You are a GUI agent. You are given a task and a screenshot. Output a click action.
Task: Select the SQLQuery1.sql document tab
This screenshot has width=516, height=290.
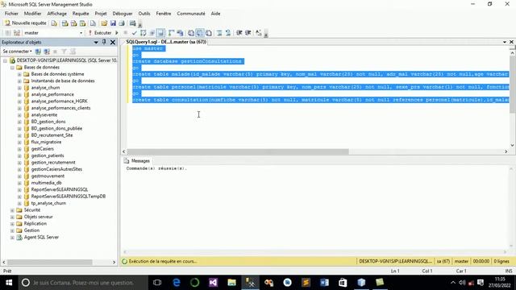point(166,42)
